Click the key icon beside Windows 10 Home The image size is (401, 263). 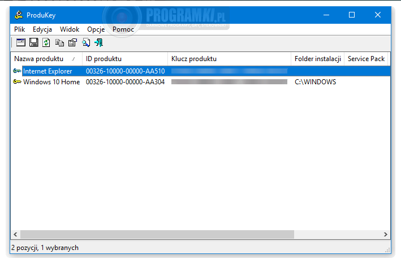pos(17,81)
